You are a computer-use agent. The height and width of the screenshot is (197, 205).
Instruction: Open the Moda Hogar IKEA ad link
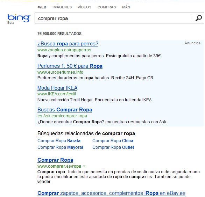(x=57, y=88)
